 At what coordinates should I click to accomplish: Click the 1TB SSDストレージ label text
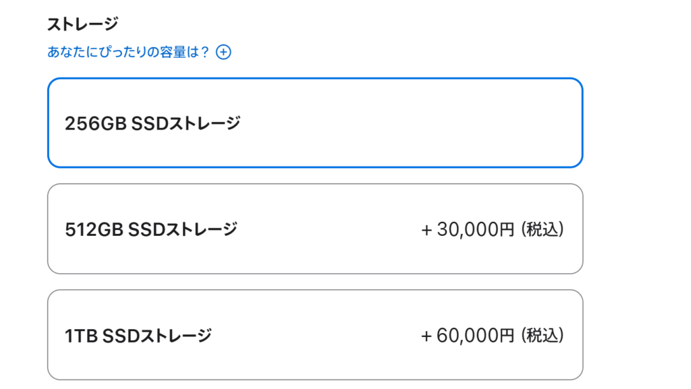pos(138,336)
